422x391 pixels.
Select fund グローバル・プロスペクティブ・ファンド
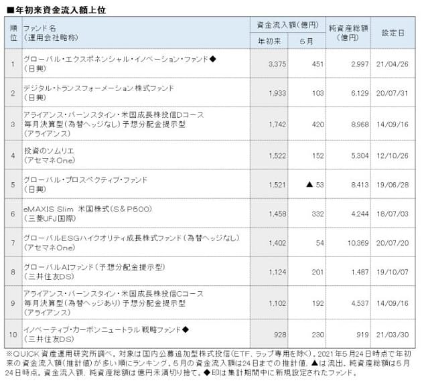[86, 179]
